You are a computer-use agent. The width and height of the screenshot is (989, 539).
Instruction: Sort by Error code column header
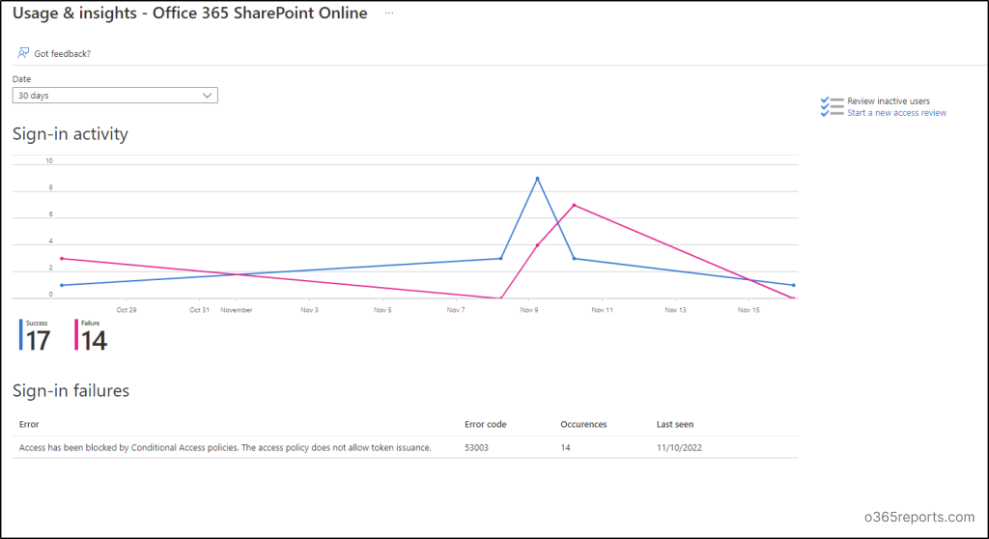coord(486,424)
